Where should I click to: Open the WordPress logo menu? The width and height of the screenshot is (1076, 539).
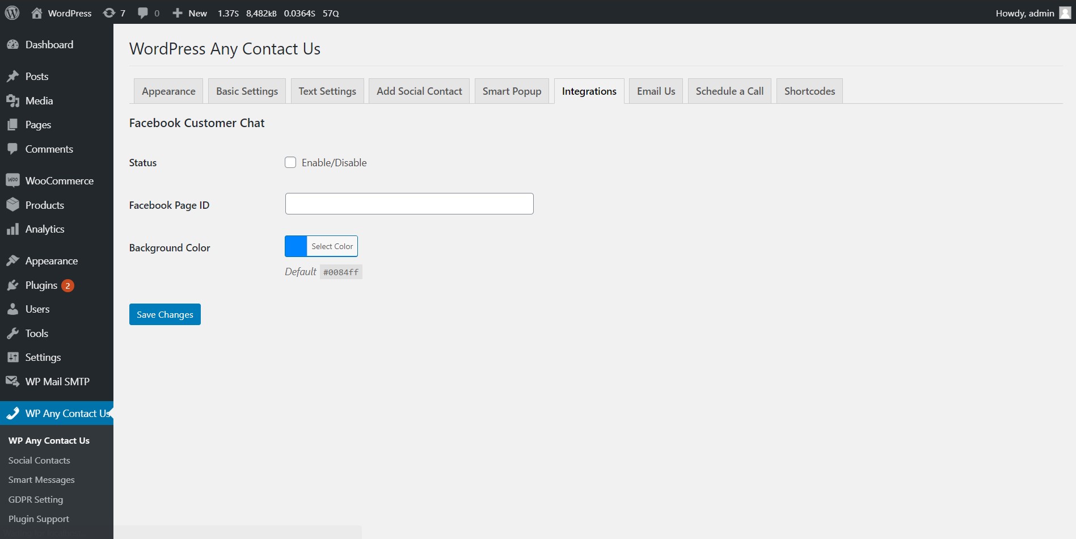(12, 12)
